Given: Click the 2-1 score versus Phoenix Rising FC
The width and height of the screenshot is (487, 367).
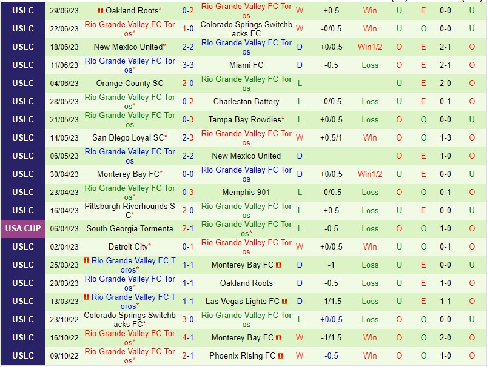Looking at the screenshot, I should tap(188, 356).
